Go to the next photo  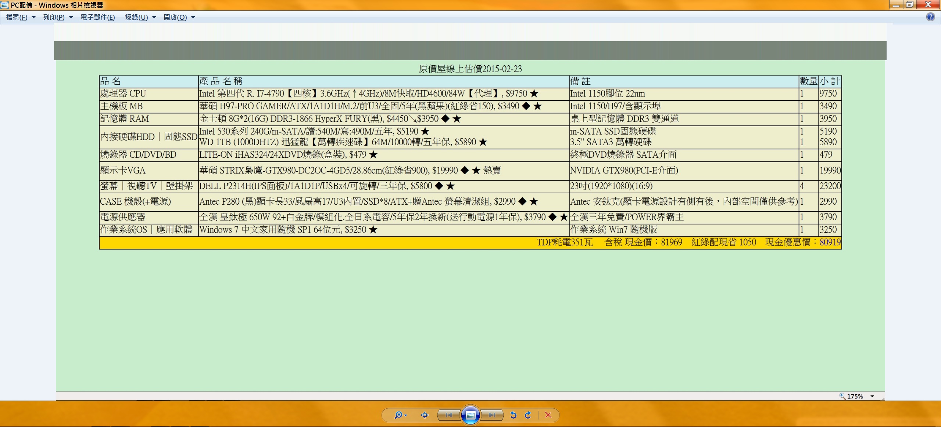pos(492,415)
